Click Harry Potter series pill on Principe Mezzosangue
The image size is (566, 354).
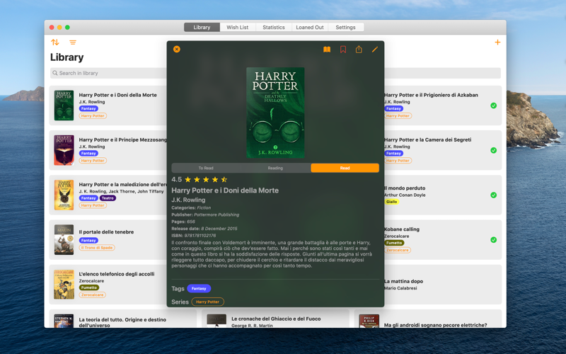(x=93, y=161)
